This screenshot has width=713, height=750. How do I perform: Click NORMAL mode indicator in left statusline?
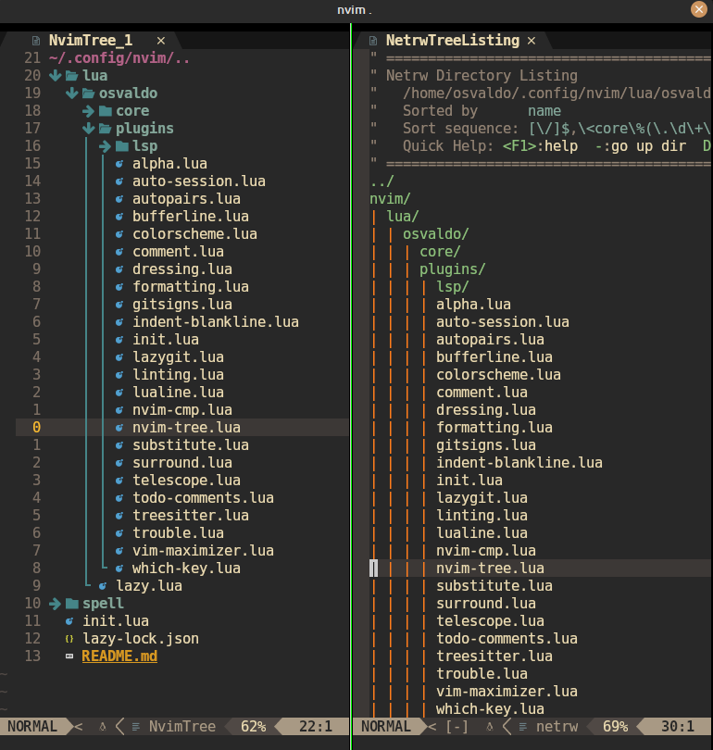pyautogui.click(x=32, y=727)
